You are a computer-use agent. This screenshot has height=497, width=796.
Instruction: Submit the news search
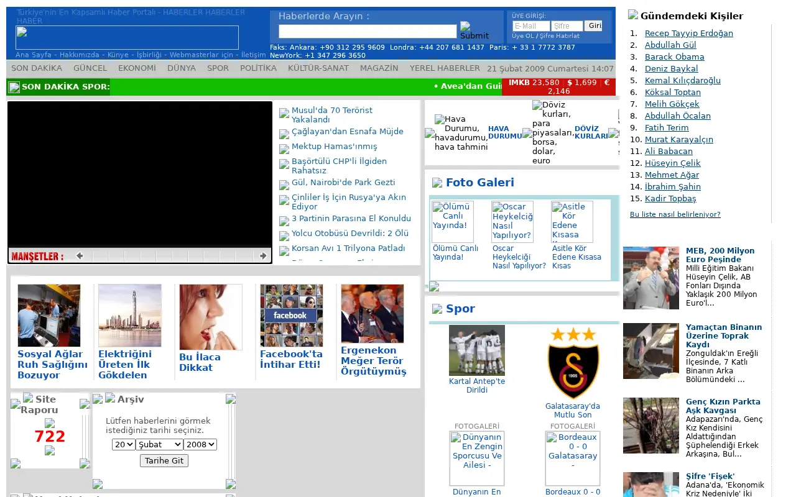(x=474, y=30)
